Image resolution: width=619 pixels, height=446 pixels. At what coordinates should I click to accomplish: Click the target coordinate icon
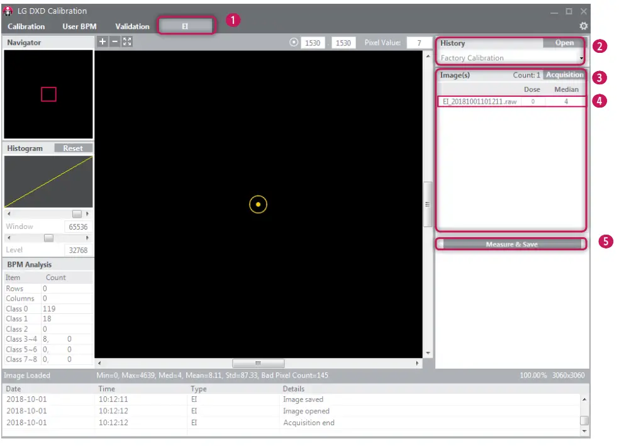click(293, 43)
